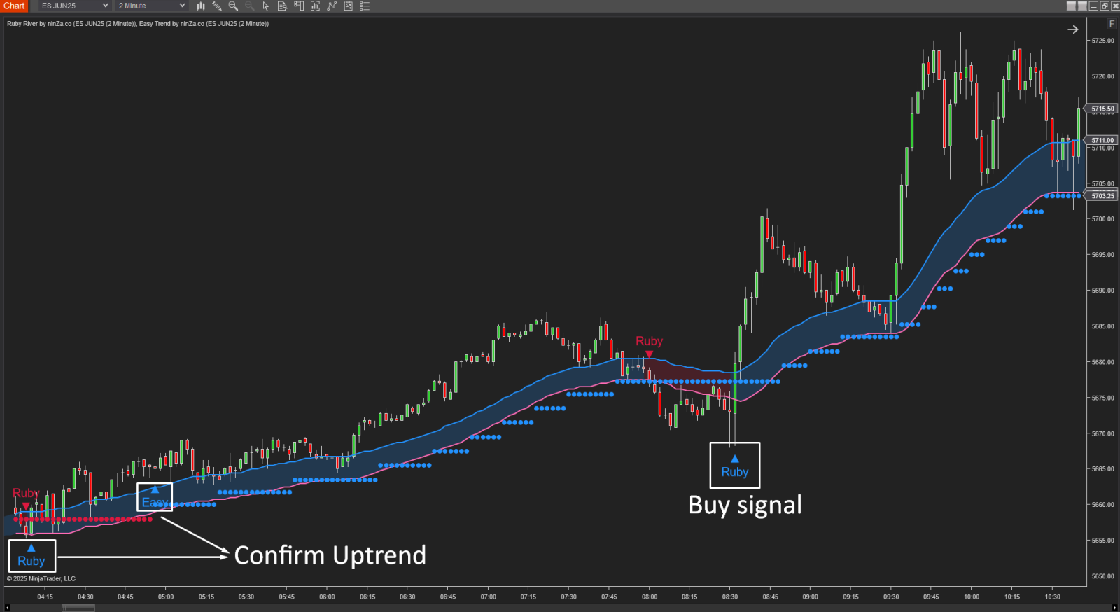This screenshot has width=1120, height=612.
Task: Click the 04:15 time axis label
Action: click(x=45, y=597)
